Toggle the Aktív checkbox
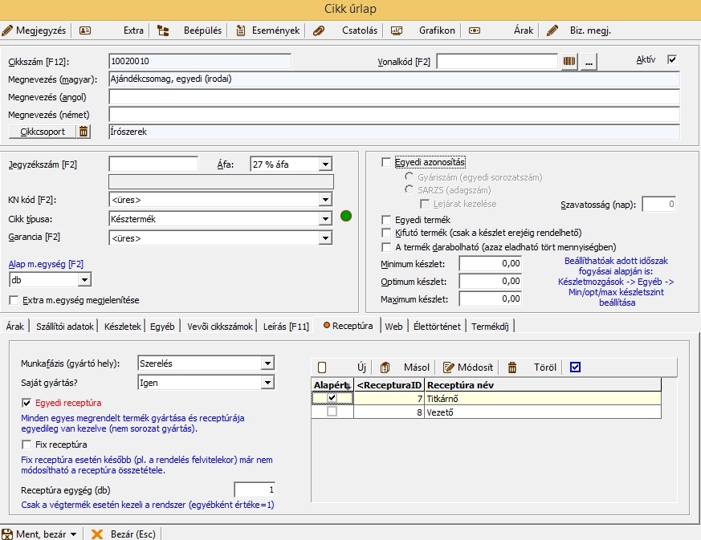Viewport: 701px width, 540px height. point(672,59)
